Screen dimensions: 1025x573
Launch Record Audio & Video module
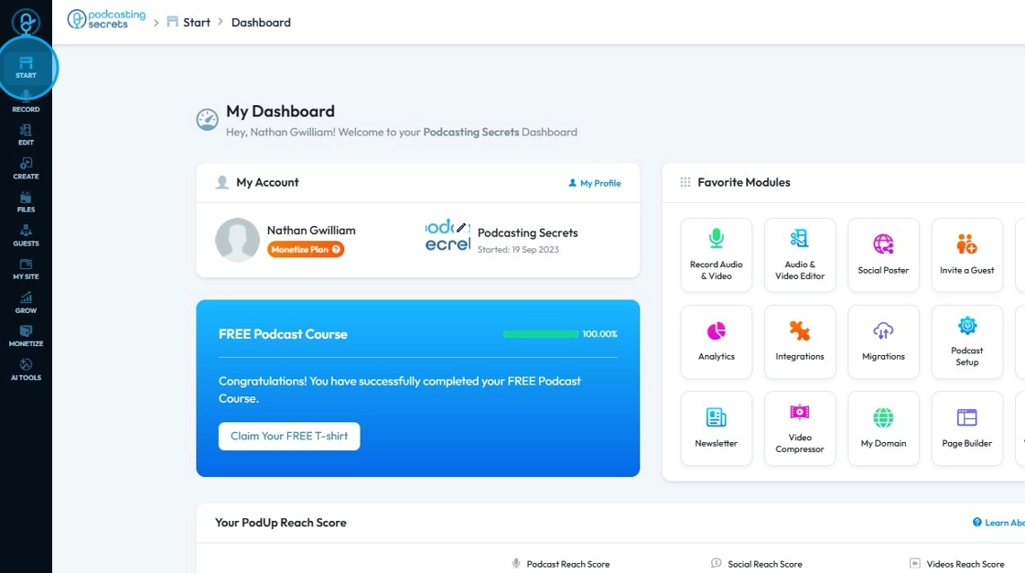(x=716, y=255)
